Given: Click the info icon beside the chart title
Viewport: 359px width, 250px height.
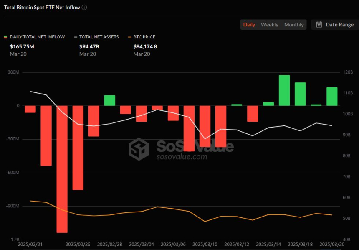Looking at the screenshot, I should coord(84,8).
